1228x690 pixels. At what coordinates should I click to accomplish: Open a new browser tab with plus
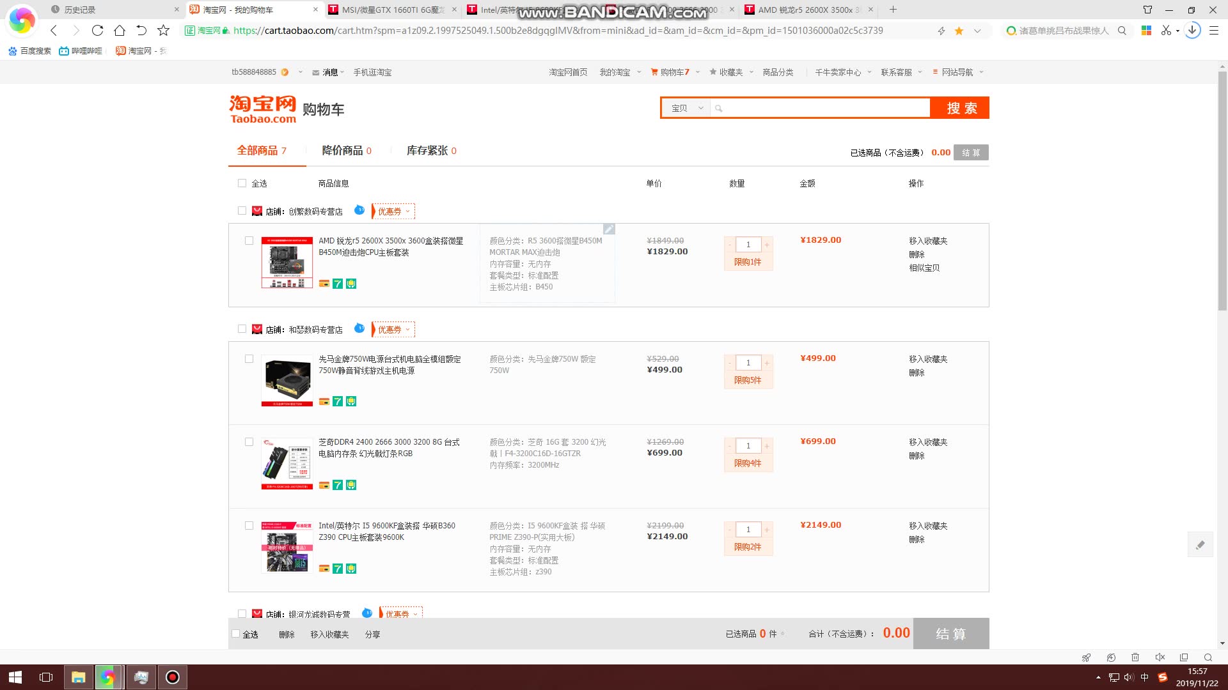click(893, 10)
